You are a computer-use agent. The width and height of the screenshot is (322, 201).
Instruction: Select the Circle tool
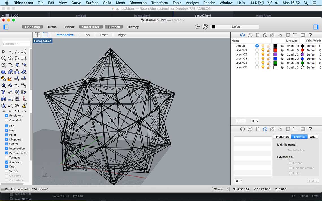tap(3, 58)
